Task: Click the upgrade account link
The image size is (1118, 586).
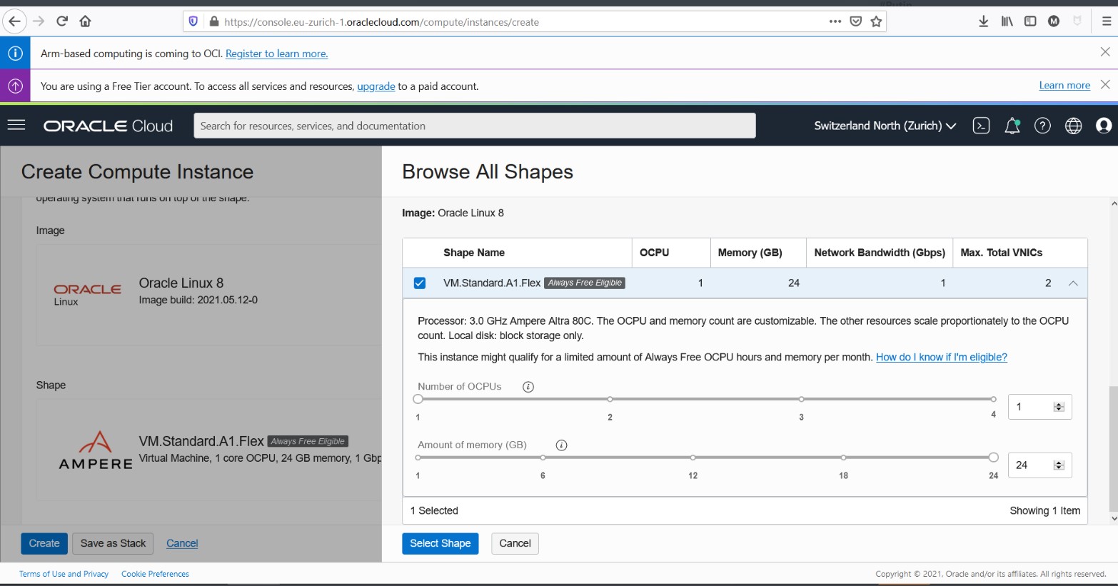Action: (x=376, y=86)
